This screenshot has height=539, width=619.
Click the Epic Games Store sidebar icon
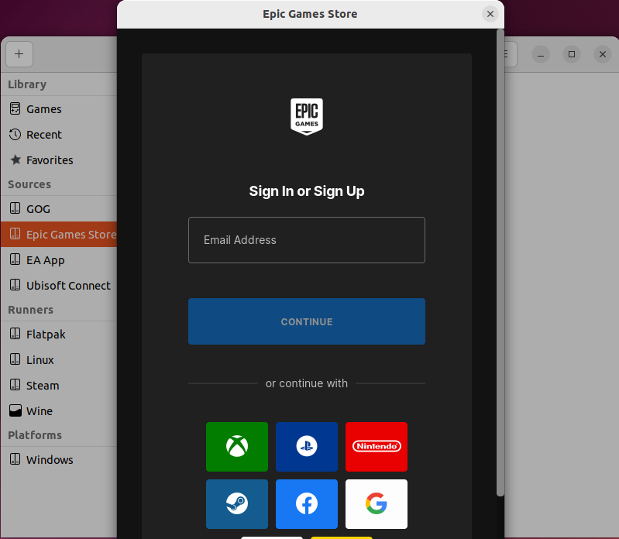coord(15,234)
